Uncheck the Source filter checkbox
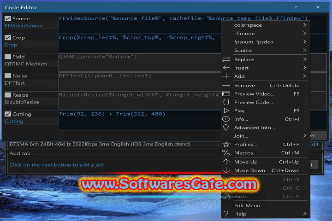Viewport: 332px width, 221px height. coord(8,18)
